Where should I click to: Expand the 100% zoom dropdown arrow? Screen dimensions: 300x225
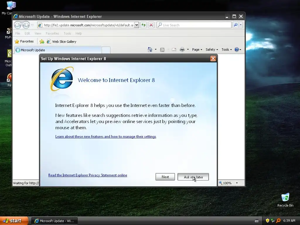pos(237,183)
